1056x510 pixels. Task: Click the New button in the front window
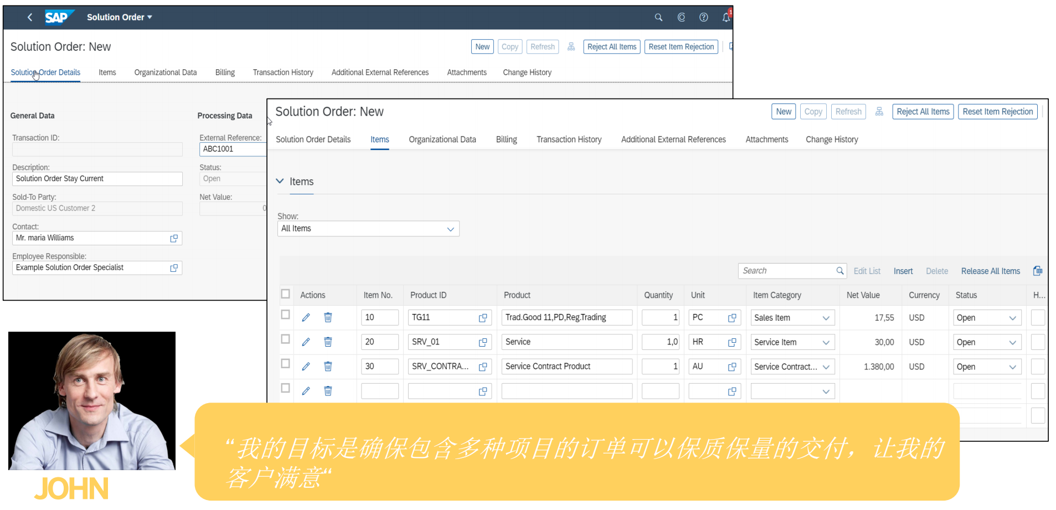click(784, 111)
